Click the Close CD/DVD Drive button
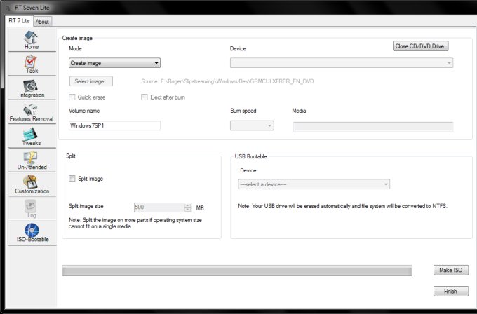This screenshot has height=314, width=477. click(x=420, y=46)
